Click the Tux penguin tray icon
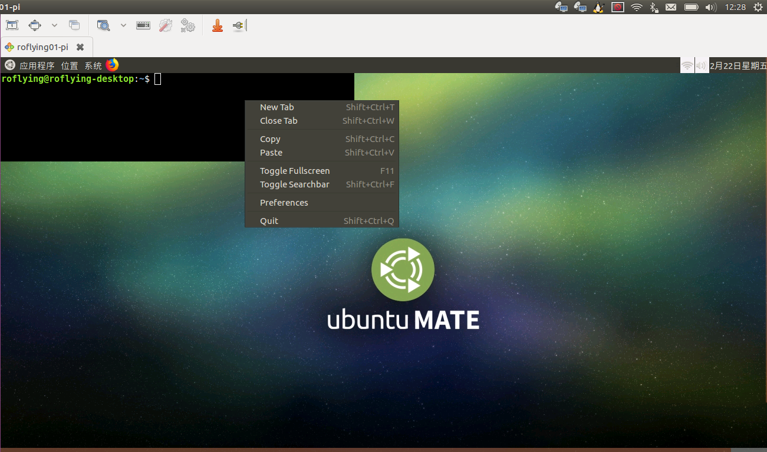767x452 pixels. (598, 7)
